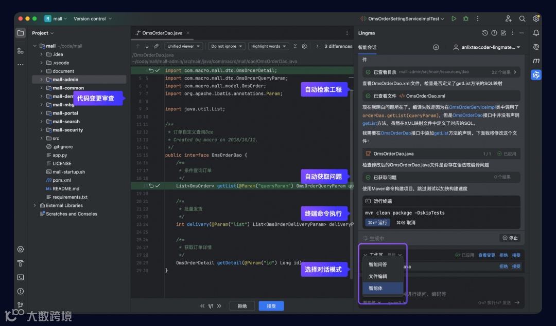The image size is (556, 326).
Task: Click the pencil edit source icon in diff toolbar
Action: click(156, 46)
